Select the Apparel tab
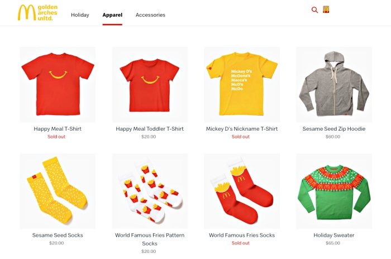The height and width of the screenshot is (259, 391). click(112, 15)
